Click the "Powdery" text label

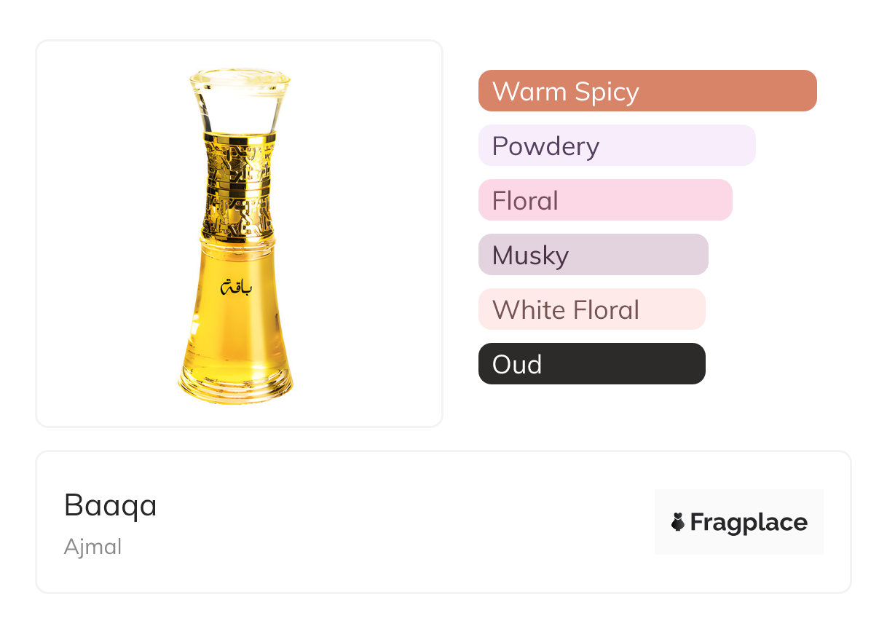click(x=545, y=146)
